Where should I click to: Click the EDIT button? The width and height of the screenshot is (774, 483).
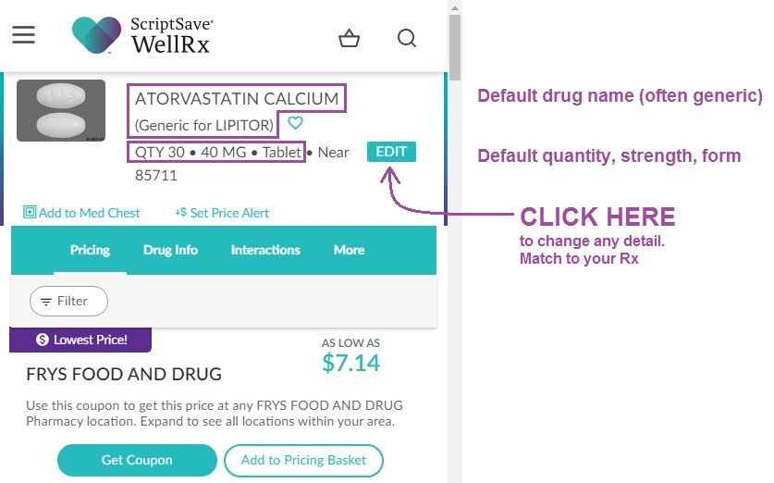(x=391, y=152)
